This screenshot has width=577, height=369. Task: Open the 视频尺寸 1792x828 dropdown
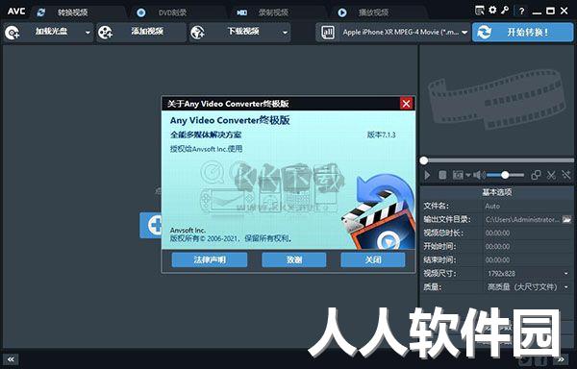click(528, 274)
